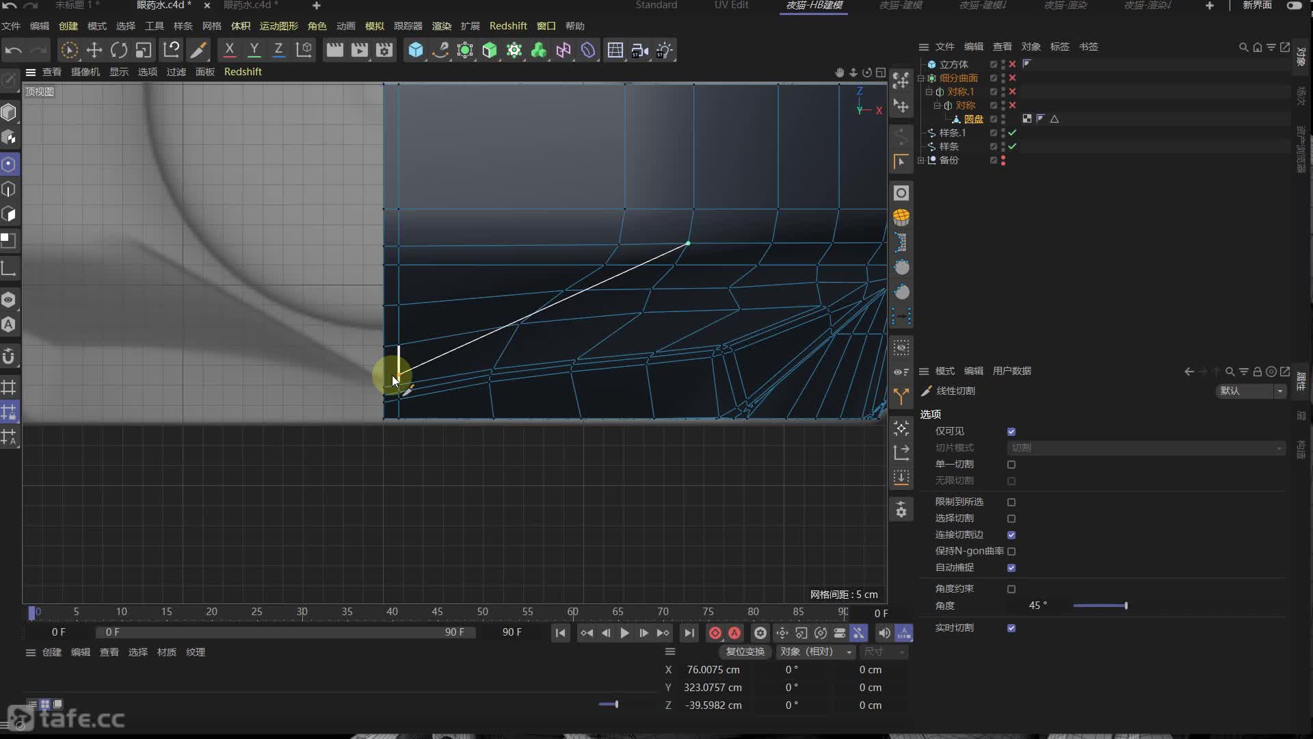This screenshot has height=739, width=1313.
Task: Go to the end of animation
Action: point(689,633)
